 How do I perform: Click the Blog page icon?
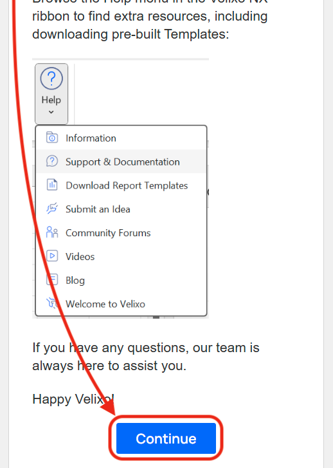pos(52,279)
